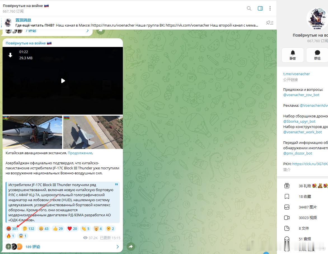
Task: Toggle the screaming face reaction with 1
Action: point(23,236)
